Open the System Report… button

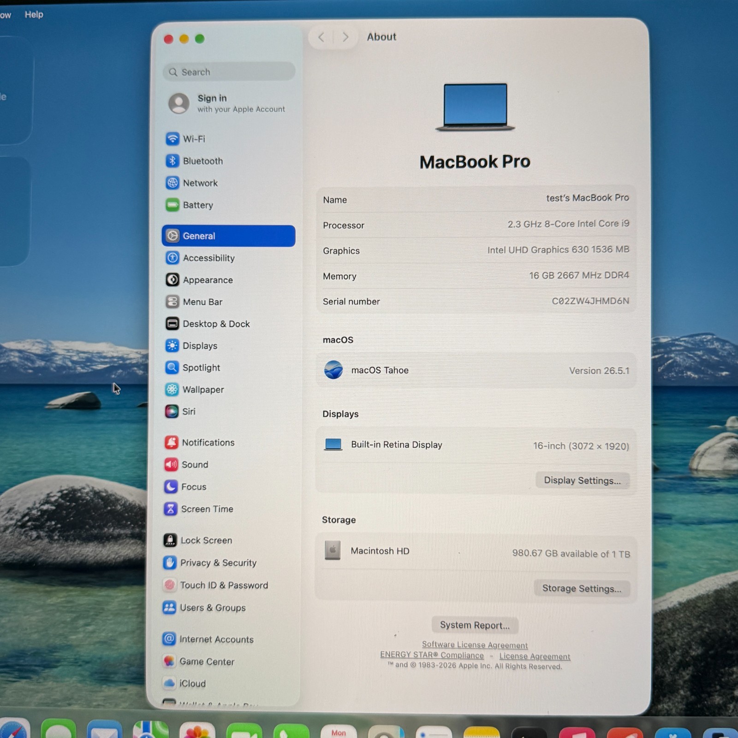[x=475, y=625]
